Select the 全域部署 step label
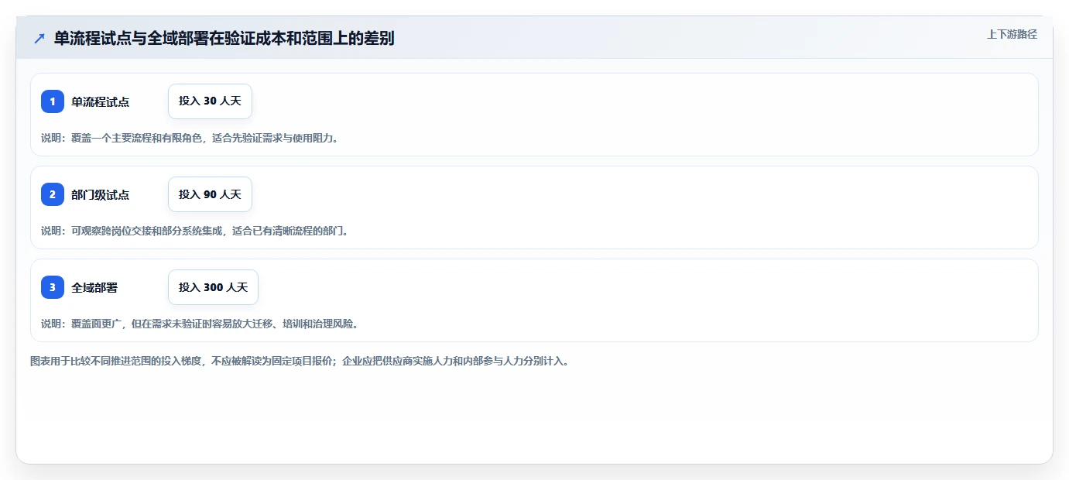Image resolution: width=1069 pixels, height=480 pixels. (x=94, y=287)
